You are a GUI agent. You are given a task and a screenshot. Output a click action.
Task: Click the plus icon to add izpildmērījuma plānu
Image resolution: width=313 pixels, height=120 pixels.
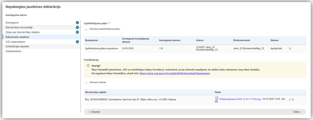coord(86,29)
